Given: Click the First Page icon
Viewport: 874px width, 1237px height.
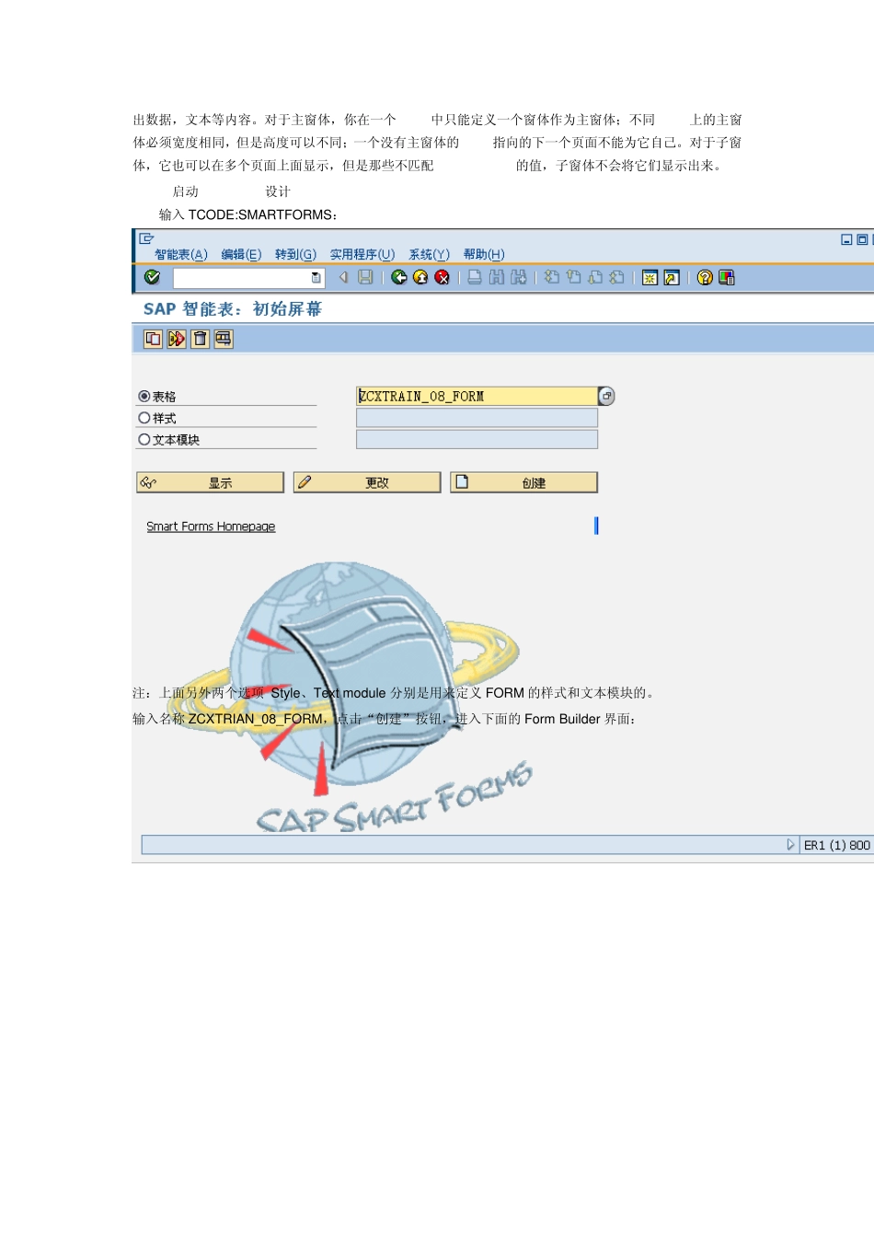Looking at the screenshot, I should pyautogui.click(x=552, y=277).
